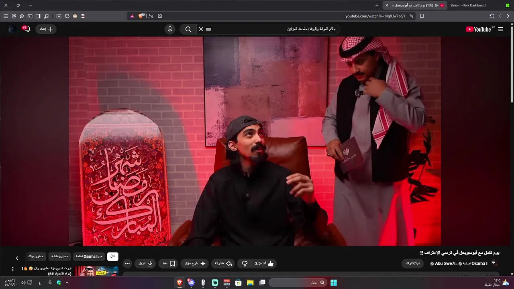Show more filter chips with arrow

click(x=17, y=258)
